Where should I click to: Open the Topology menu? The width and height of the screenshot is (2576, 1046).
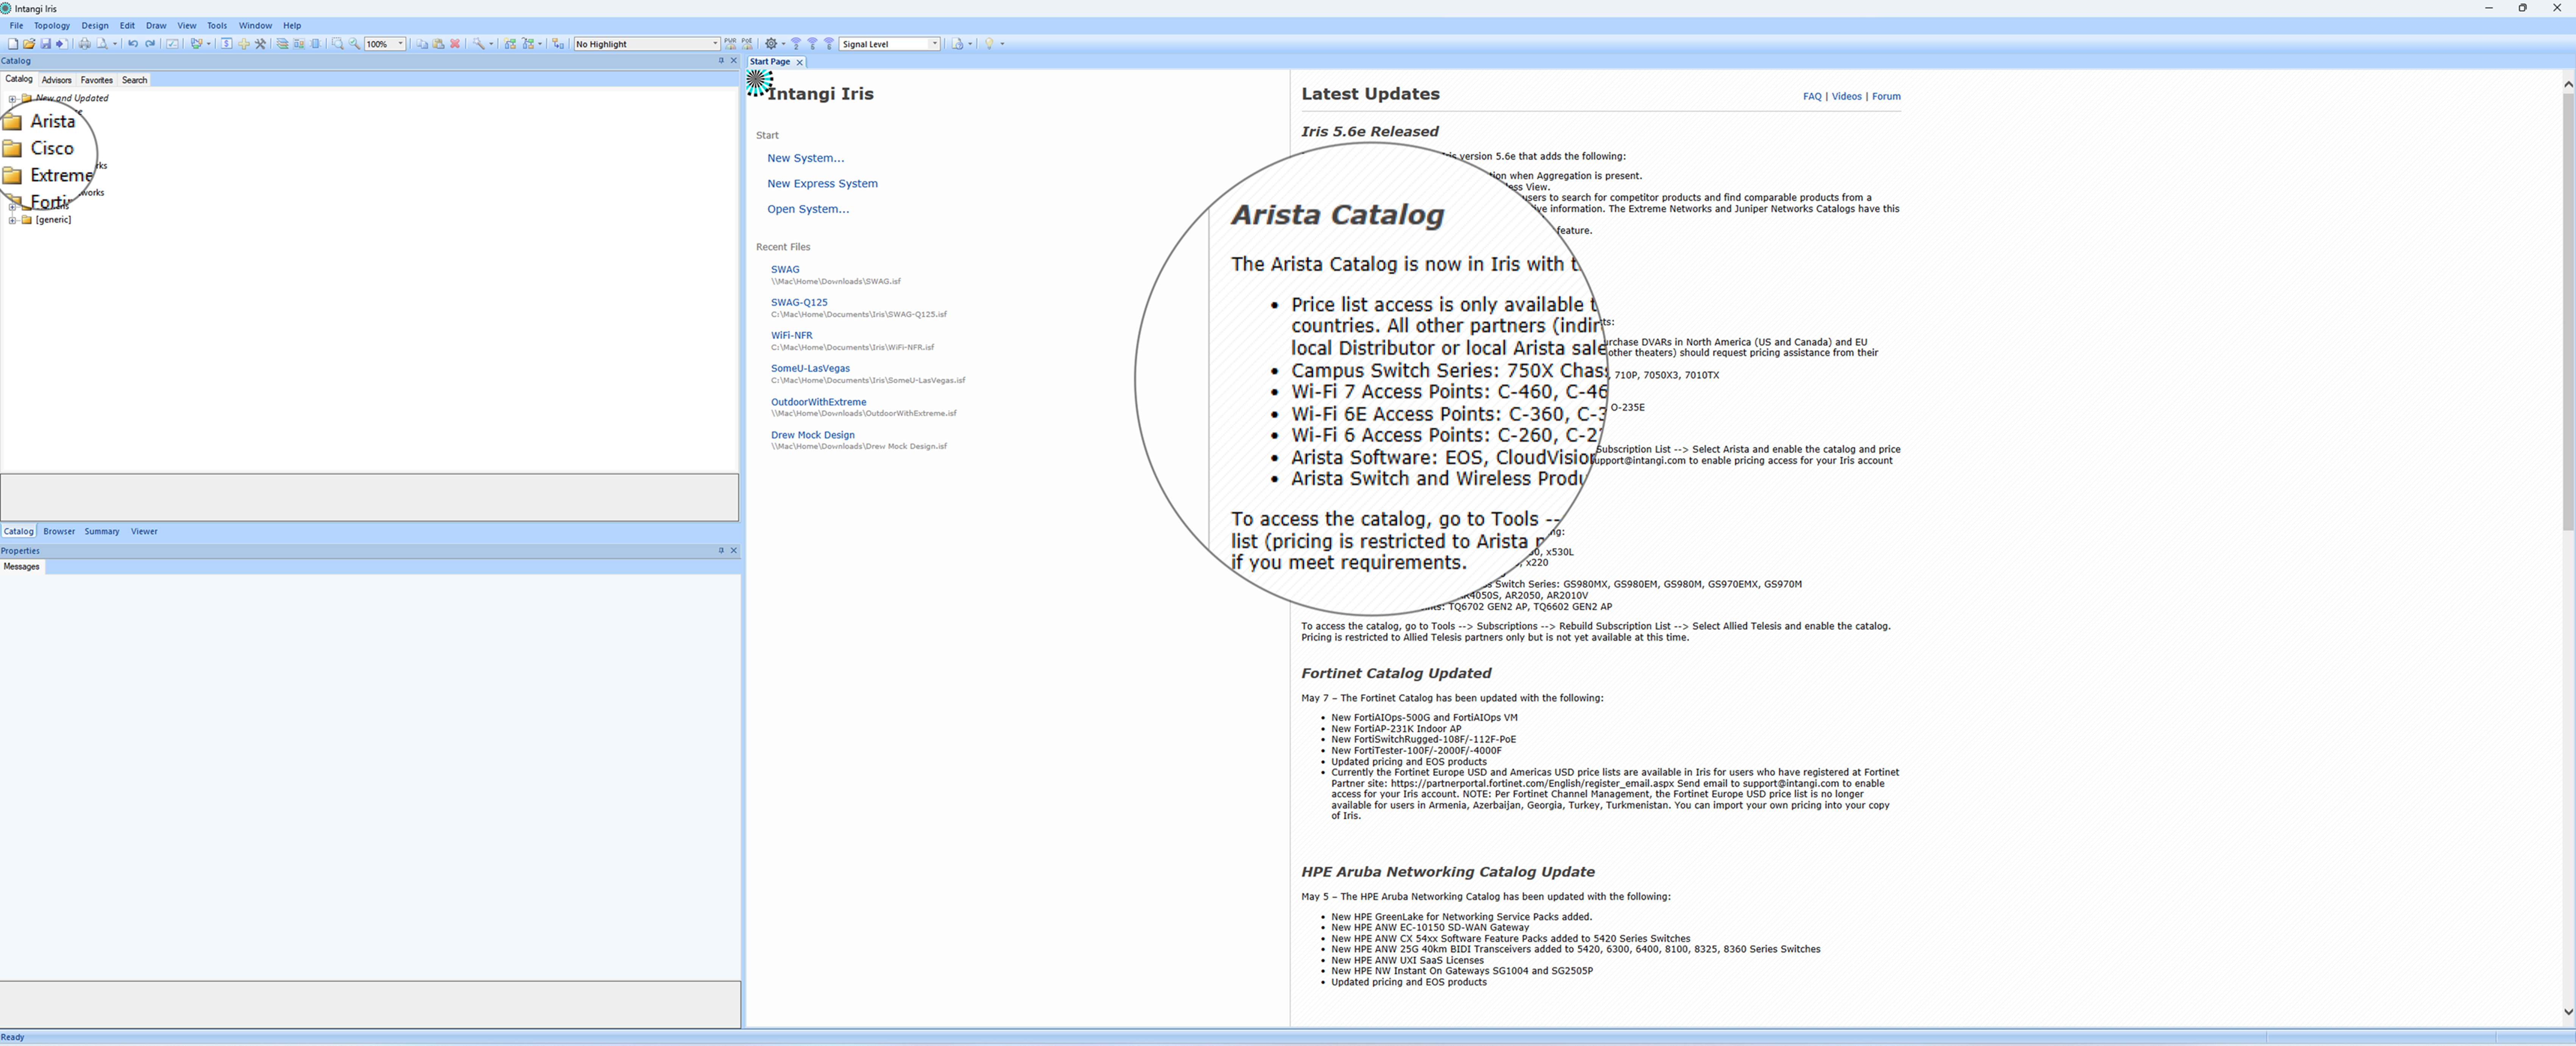click(52, 26)
